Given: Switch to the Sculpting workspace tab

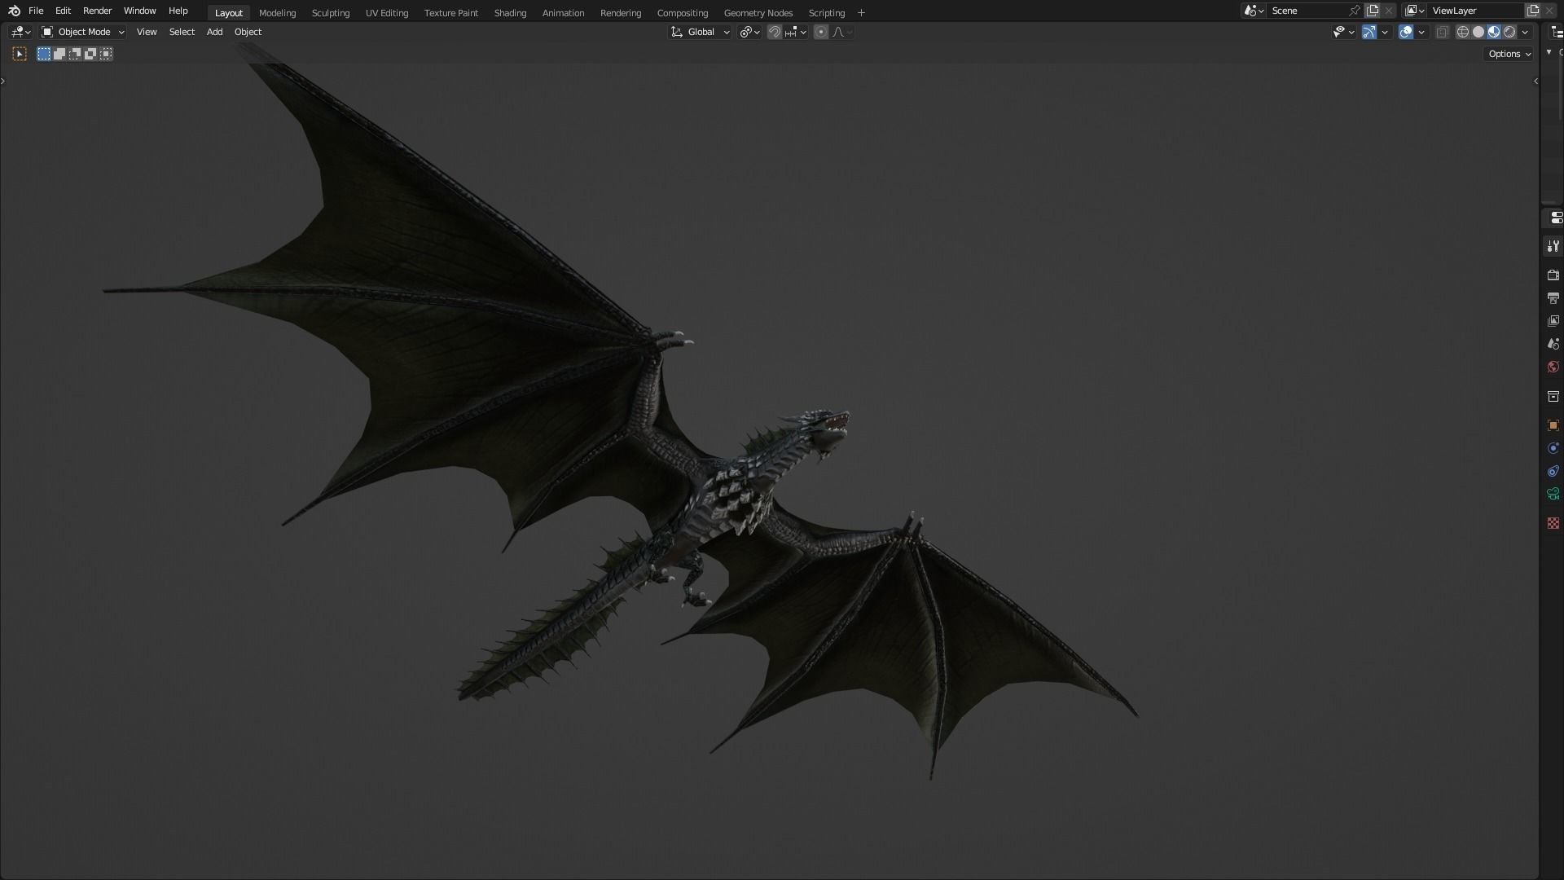Looking at the screenshot, I should (330, 13).
